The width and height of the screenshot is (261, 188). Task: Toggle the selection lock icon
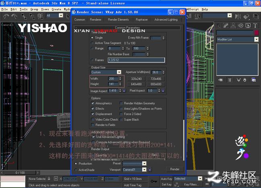(x=49, y=179)
